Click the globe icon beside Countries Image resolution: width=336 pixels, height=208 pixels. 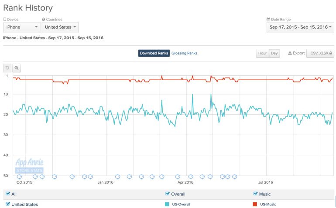pos(44,19)
